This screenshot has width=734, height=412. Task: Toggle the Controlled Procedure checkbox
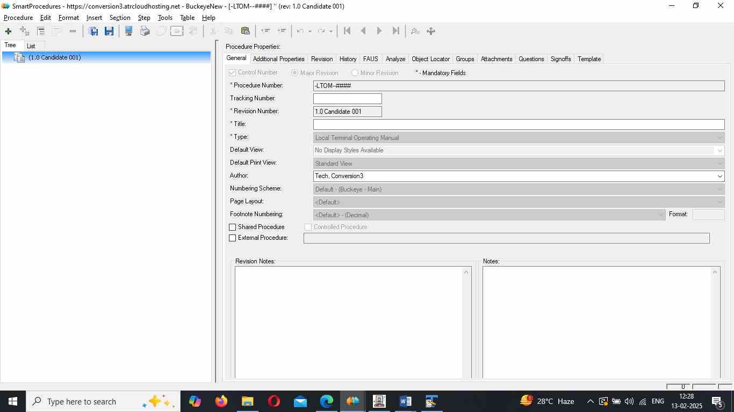click(x=308, y=227)
